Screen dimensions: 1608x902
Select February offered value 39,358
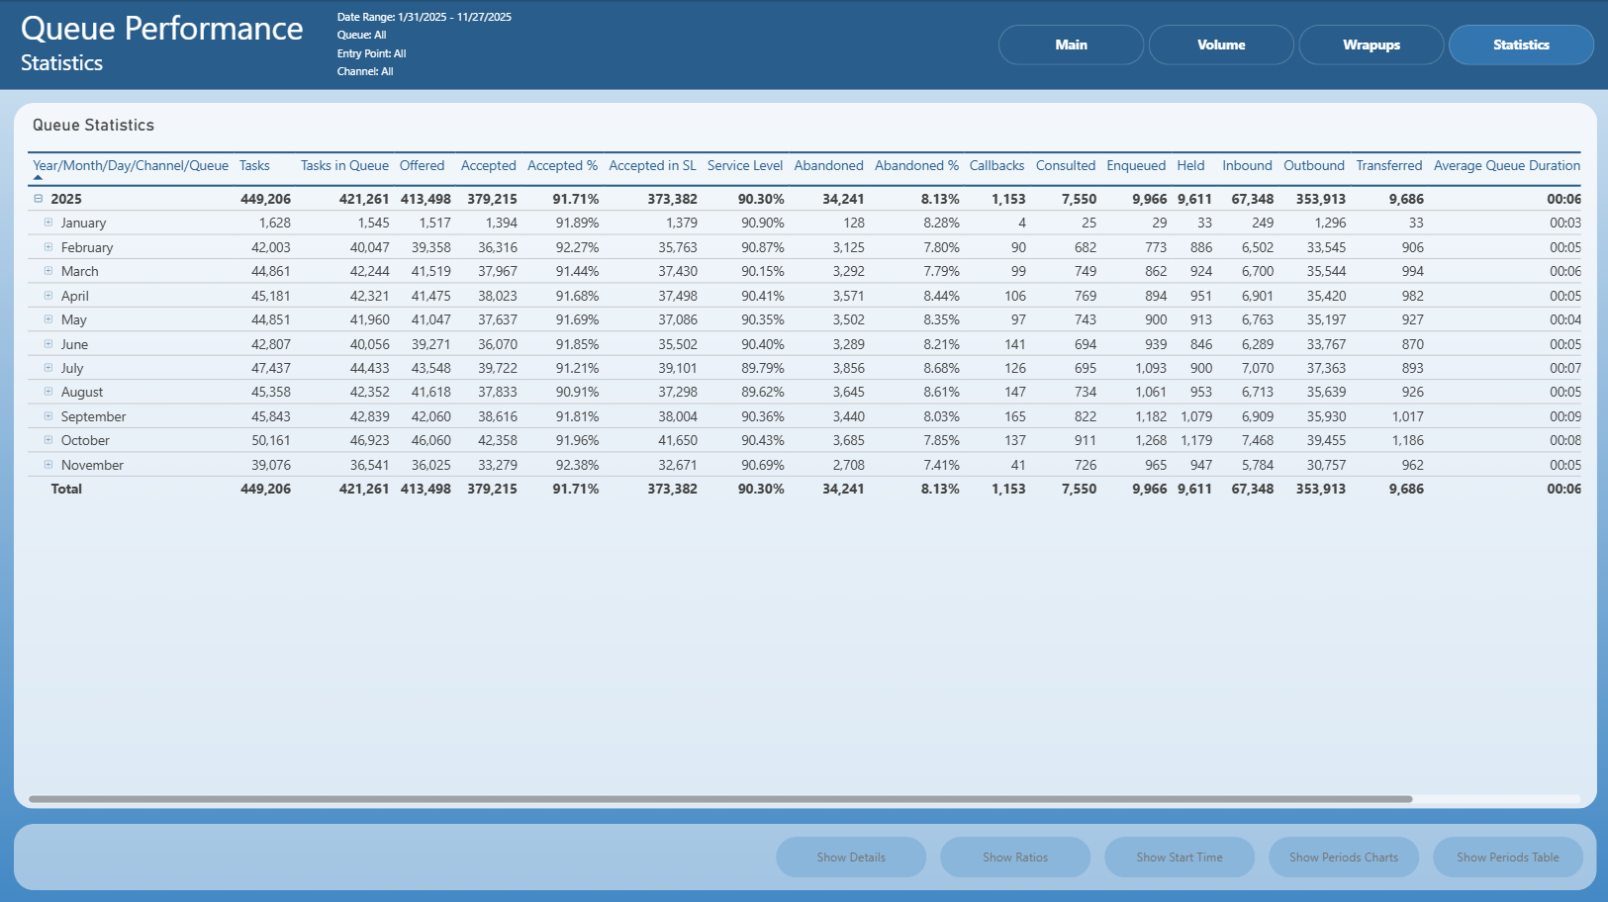point(431,247)
